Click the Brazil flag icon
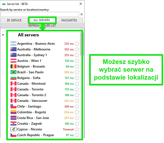164x143 pixels. pos(13,72)
